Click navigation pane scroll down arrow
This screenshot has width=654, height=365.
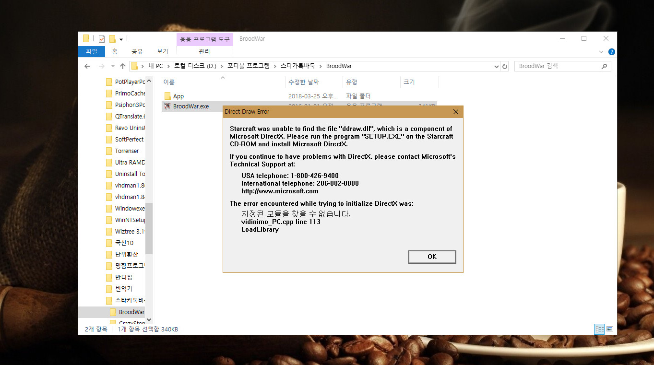[149, 319]
